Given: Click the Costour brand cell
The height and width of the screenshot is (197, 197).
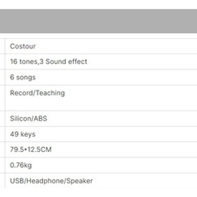Looking at the screenshot, I should coord(23,46).
